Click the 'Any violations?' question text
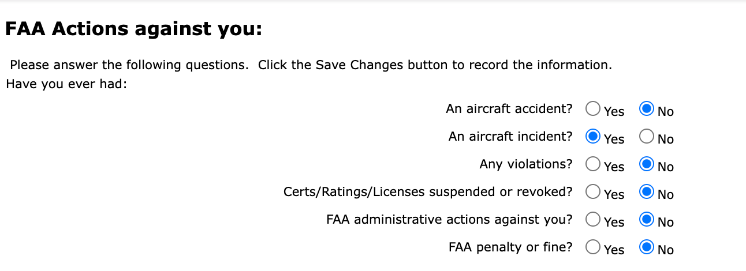 (x=526, y=164)
